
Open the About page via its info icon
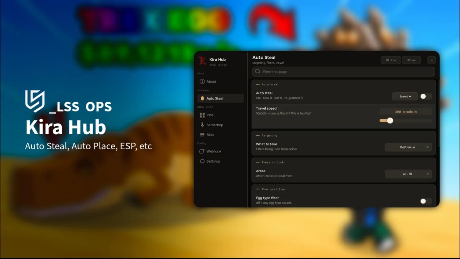[202, 81]
